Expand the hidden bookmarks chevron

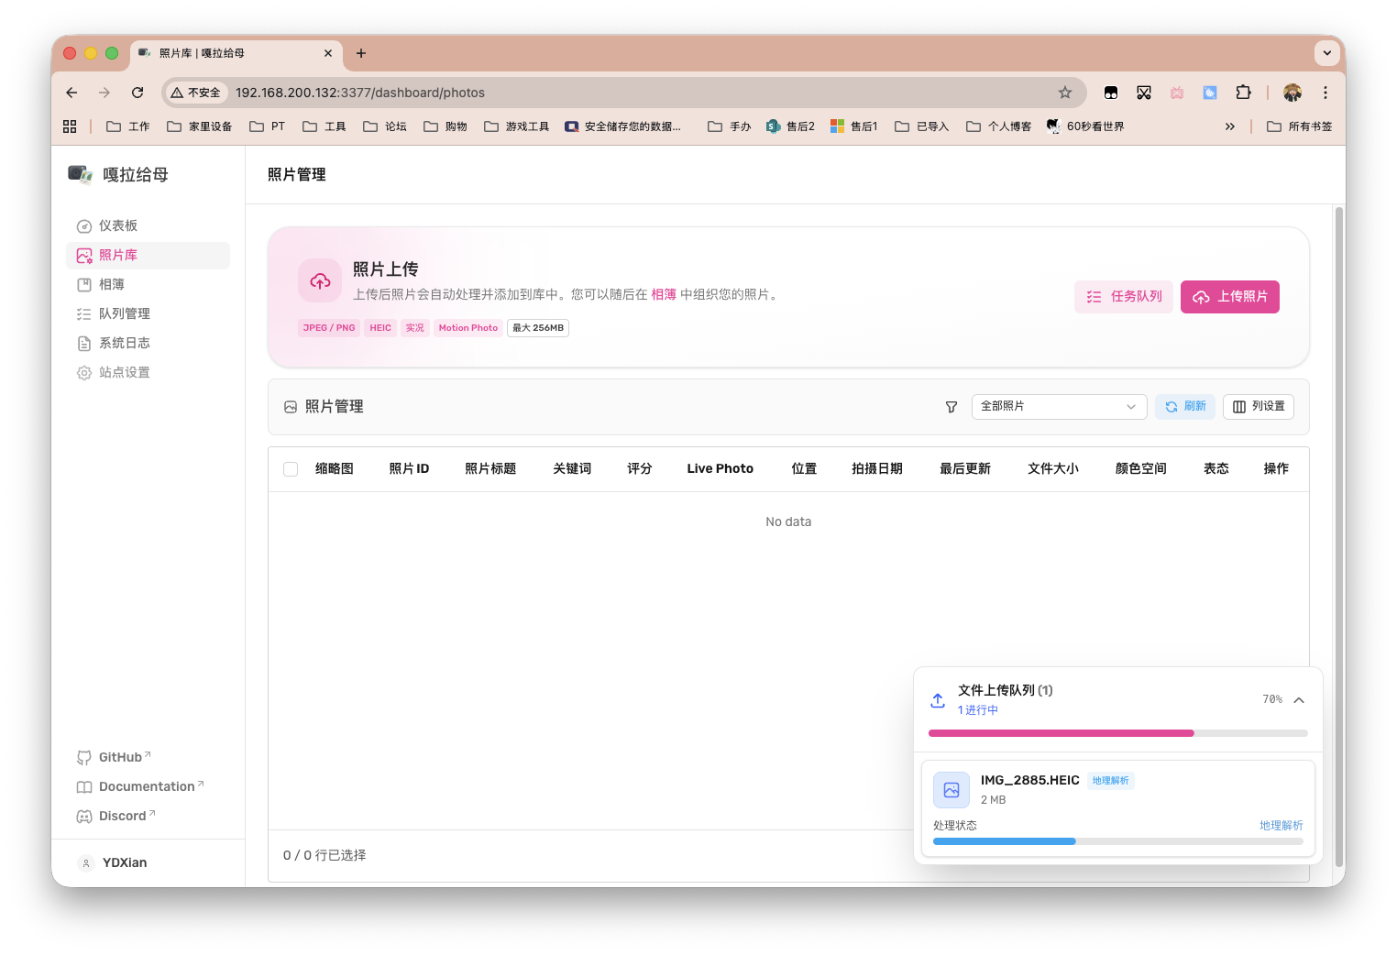click(1229, 126)
